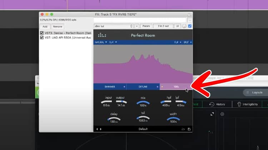Viewport: 268px width, 150px height.
Task: Click the lpf knob
Action: coord(181,102)
